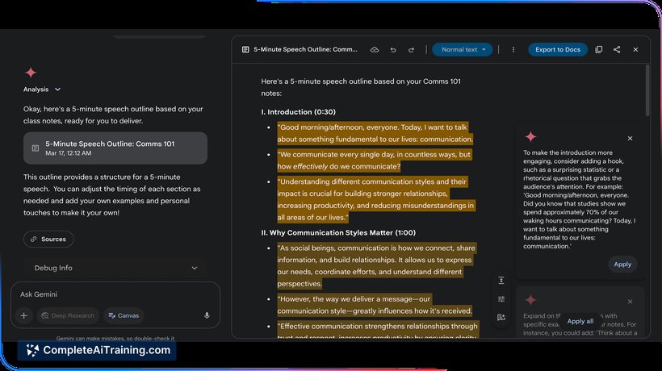Viewport: 662px width, 371px height.
Task: Click the link icon in the Sources button
Action: point(33,239)
